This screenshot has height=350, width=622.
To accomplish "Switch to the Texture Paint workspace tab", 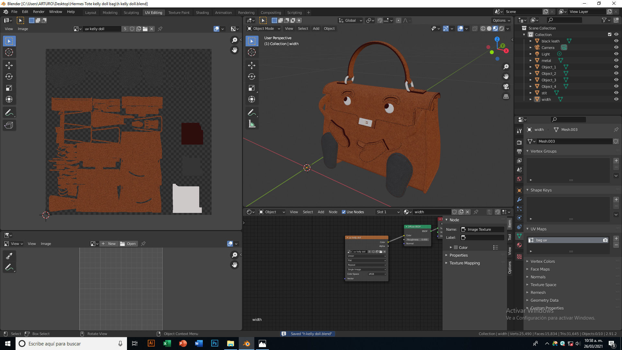I will pos(179,13).
